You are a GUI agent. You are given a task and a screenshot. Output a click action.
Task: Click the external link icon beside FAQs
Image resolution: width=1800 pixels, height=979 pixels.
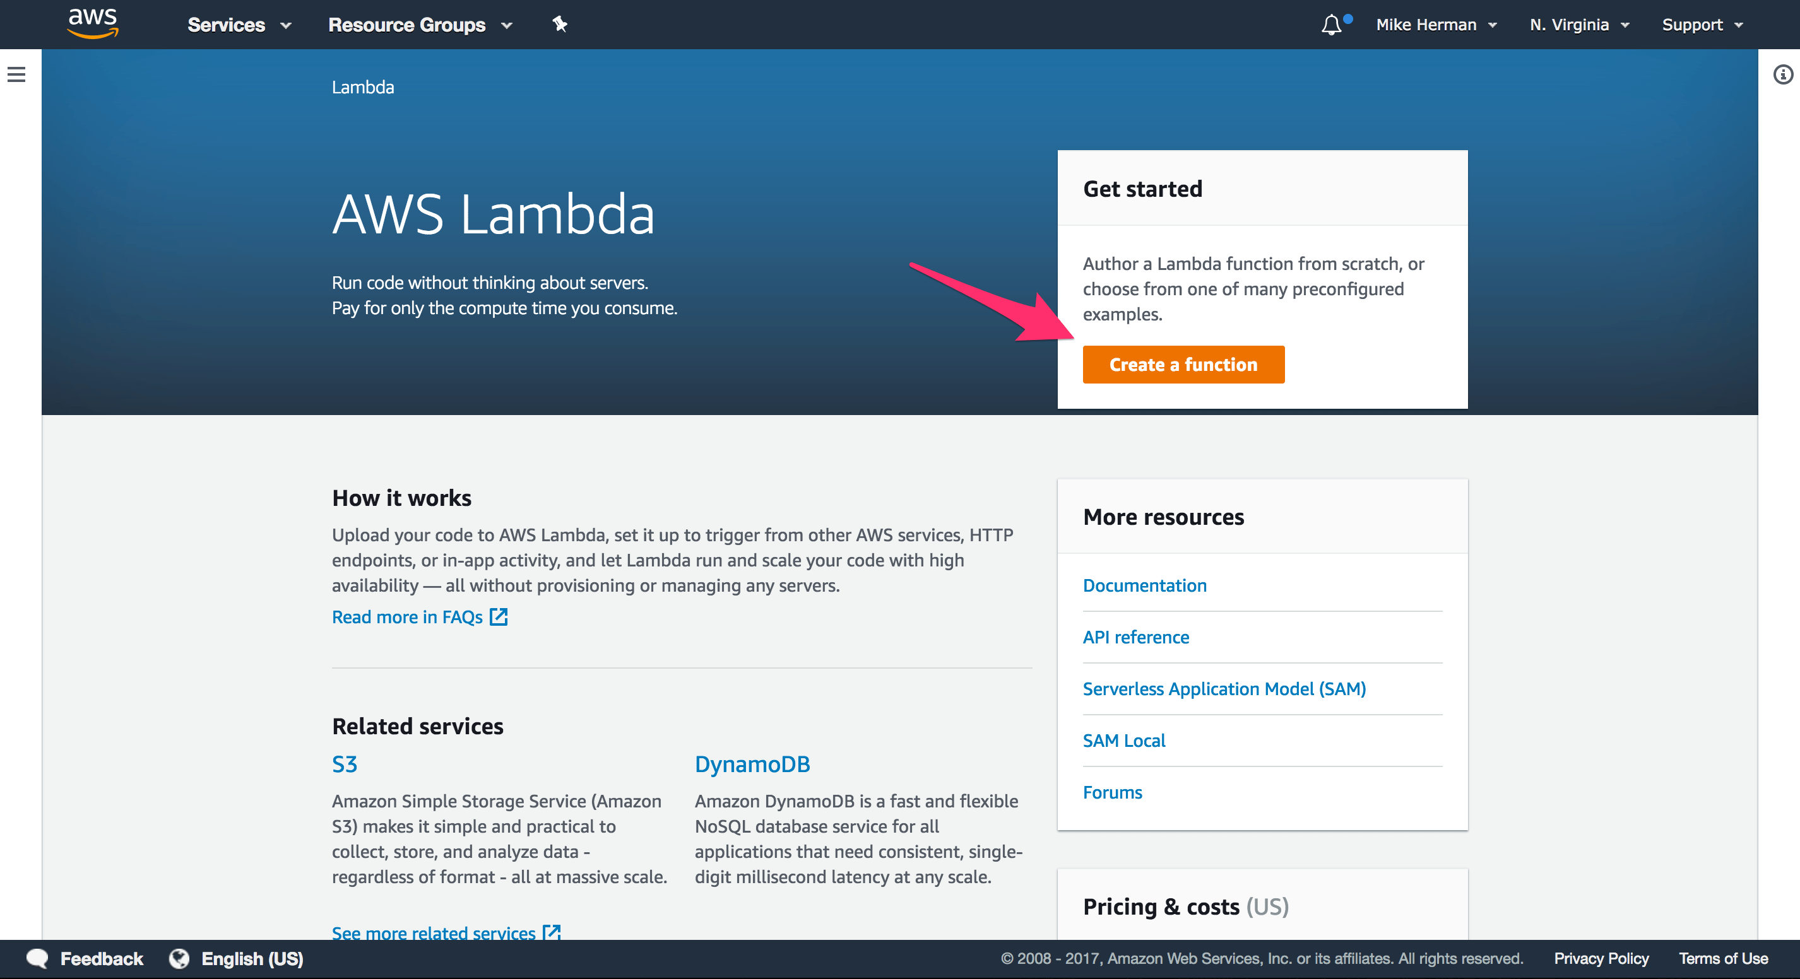click(x=497, y=616)
